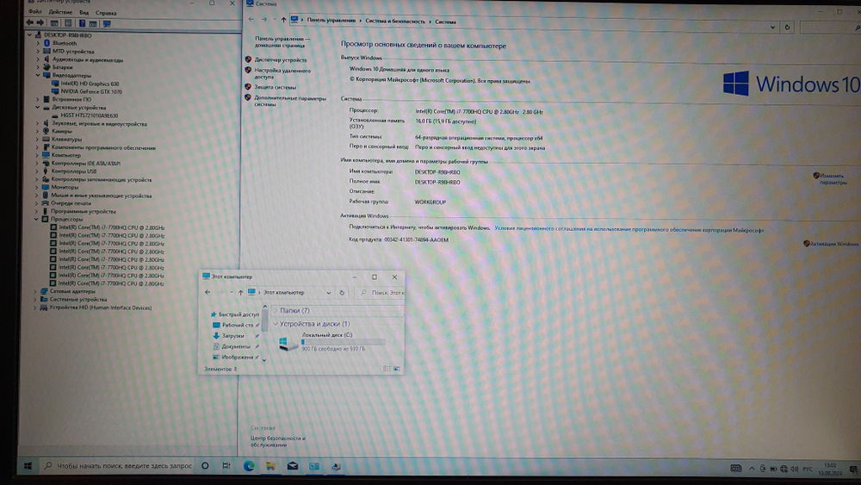Collapse the Процессоры tree node
The width and height of the screenshot is (861, 485).
pos(37,220)
